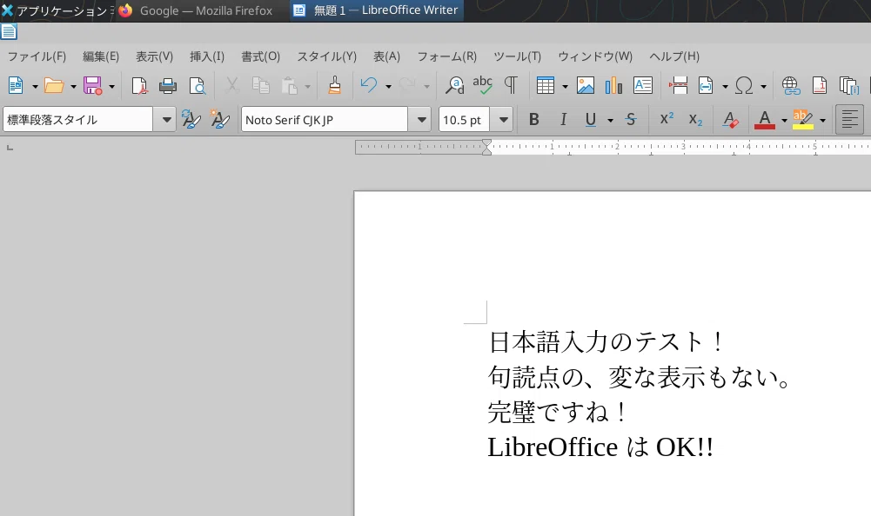Open the 編集(E) menu
Image resolution: width=871 pixels, height=516 pixels.
(x=101, y=56)
